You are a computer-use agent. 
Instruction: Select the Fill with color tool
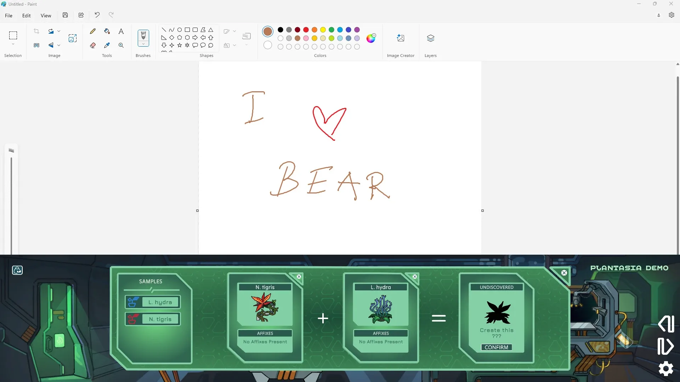coord(107,31)
